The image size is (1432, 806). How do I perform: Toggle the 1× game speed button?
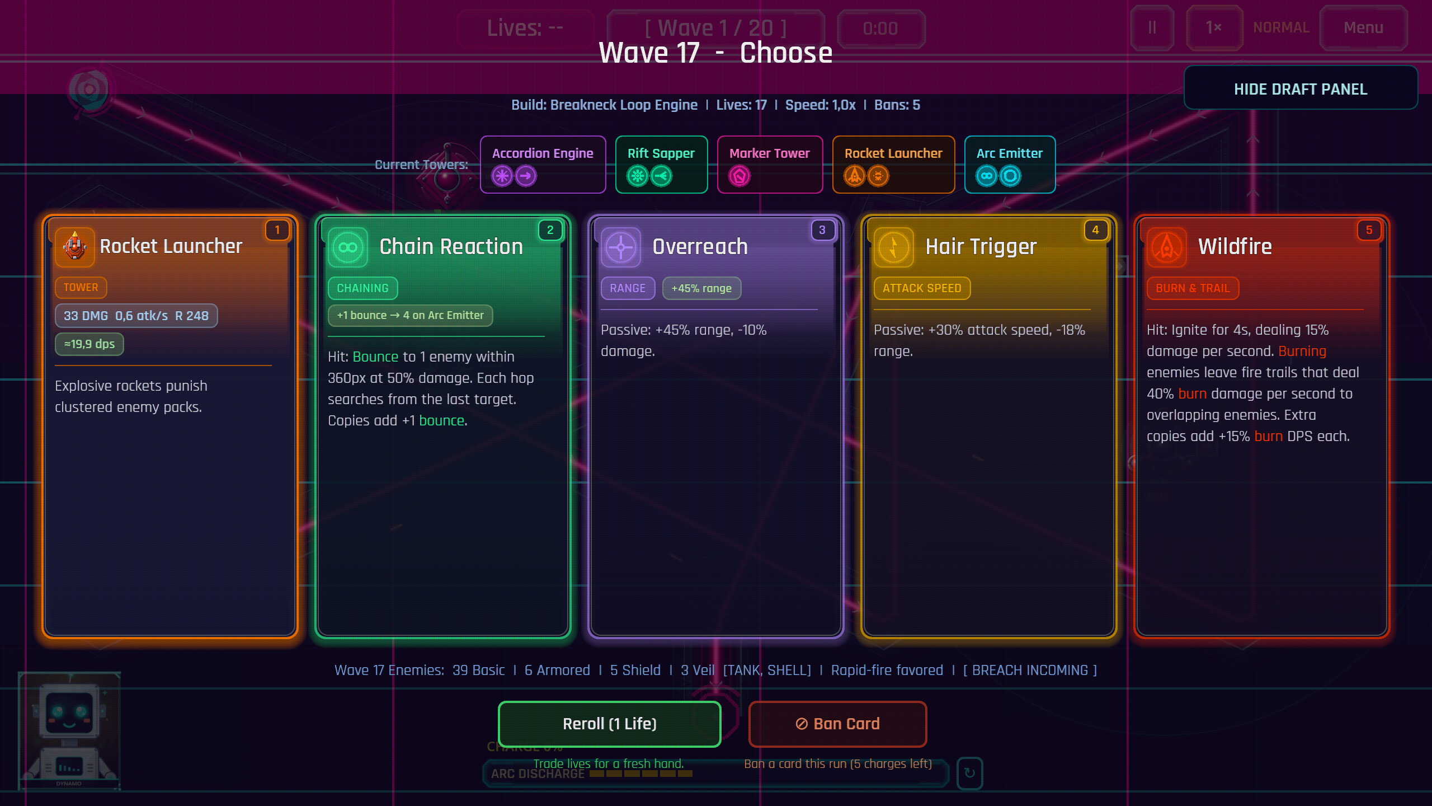click(x=1214, y=28)
